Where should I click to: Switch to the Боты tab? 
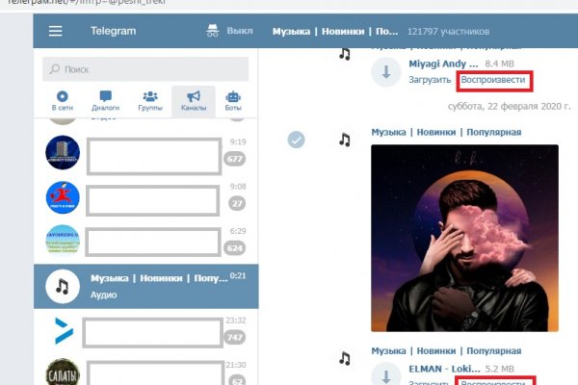(232, 101)
